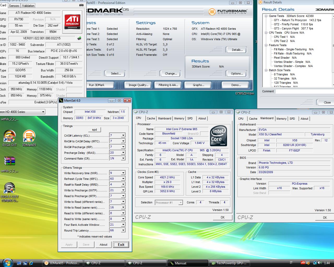Collapse the Game Tests tree node
This screenshot has height=267, width=334.
[266, 16]
